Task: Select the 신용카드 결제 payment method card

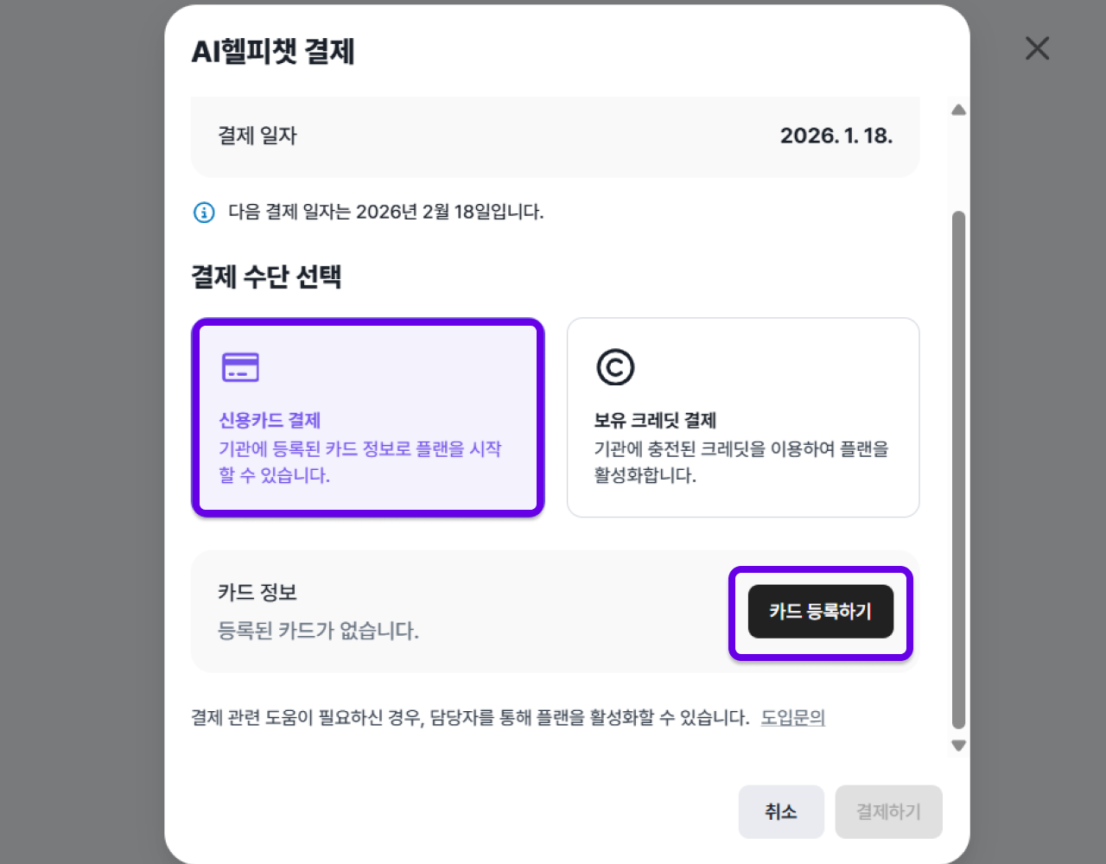Action: point(368,417)
